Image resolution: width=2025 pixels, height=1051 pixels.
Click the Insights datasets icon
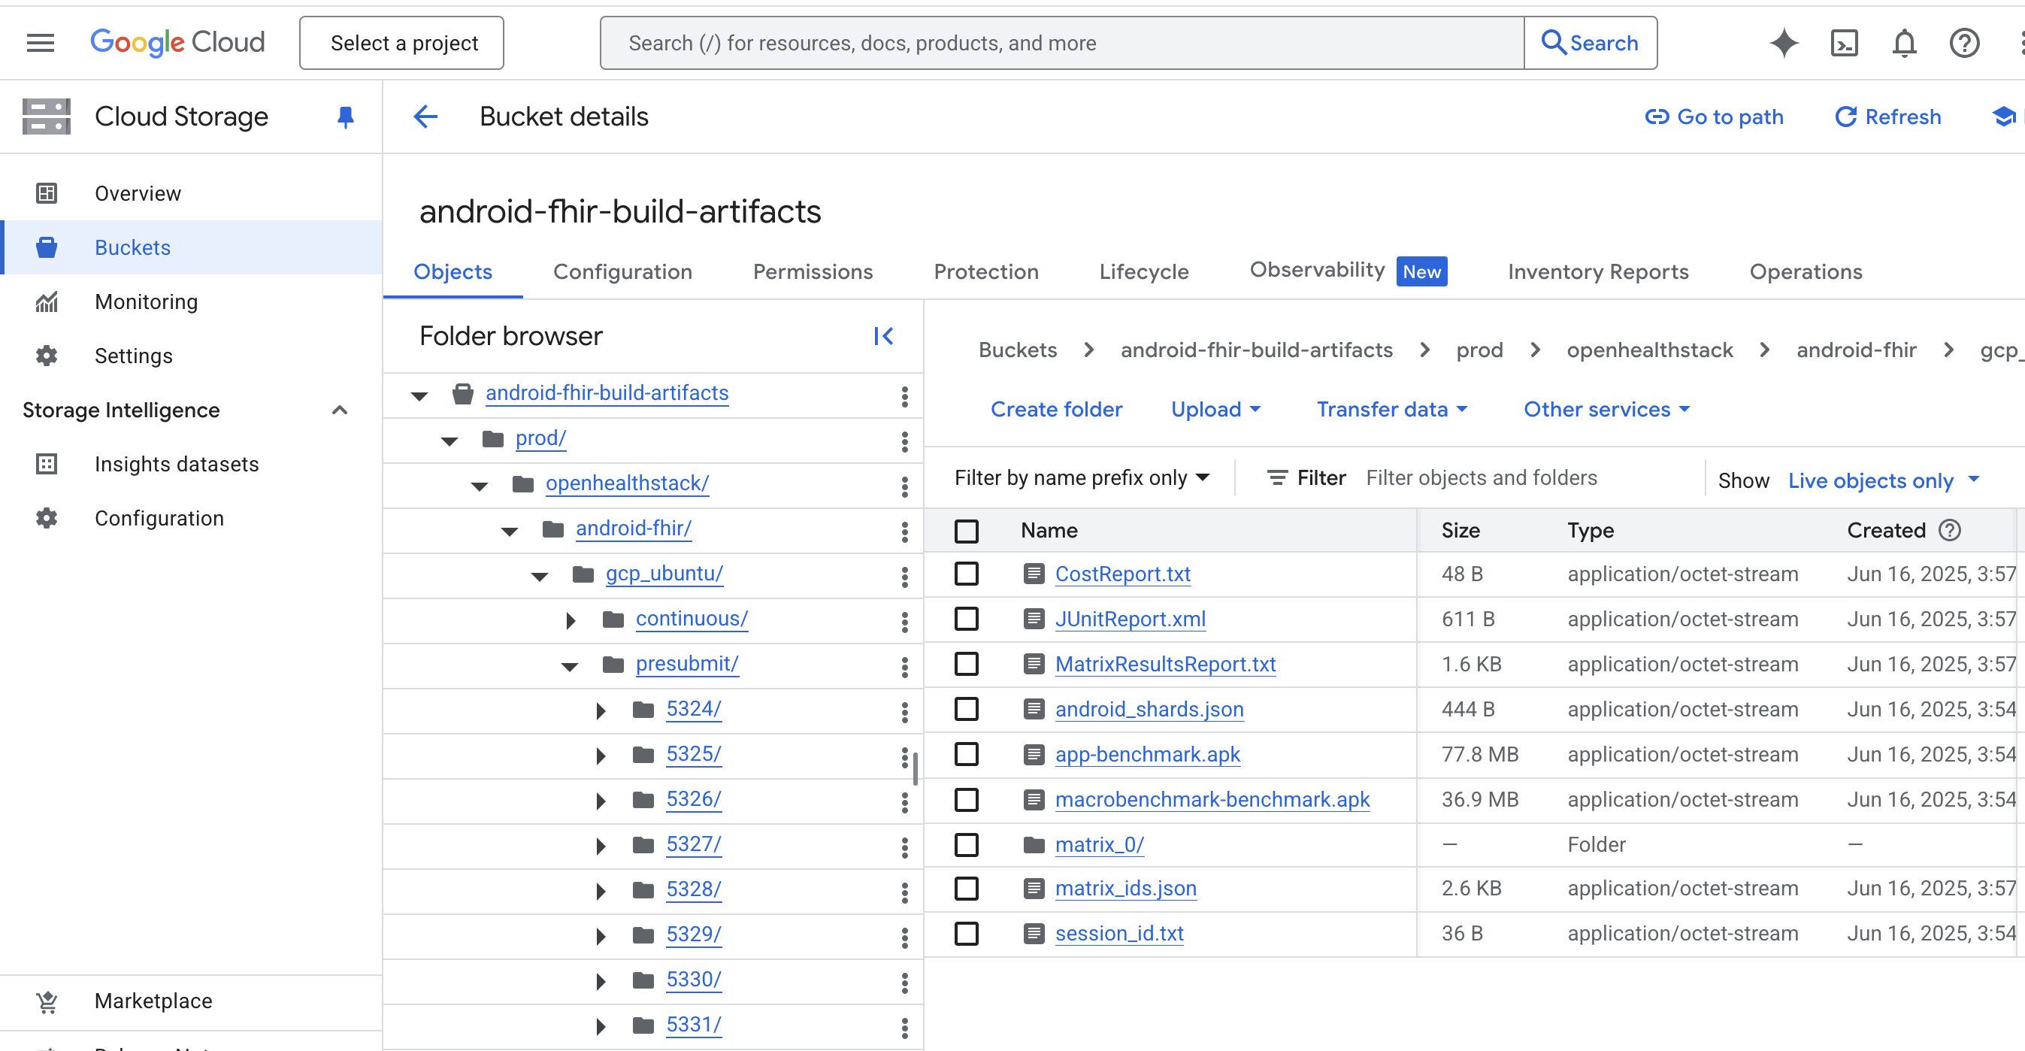coord(47,464)
